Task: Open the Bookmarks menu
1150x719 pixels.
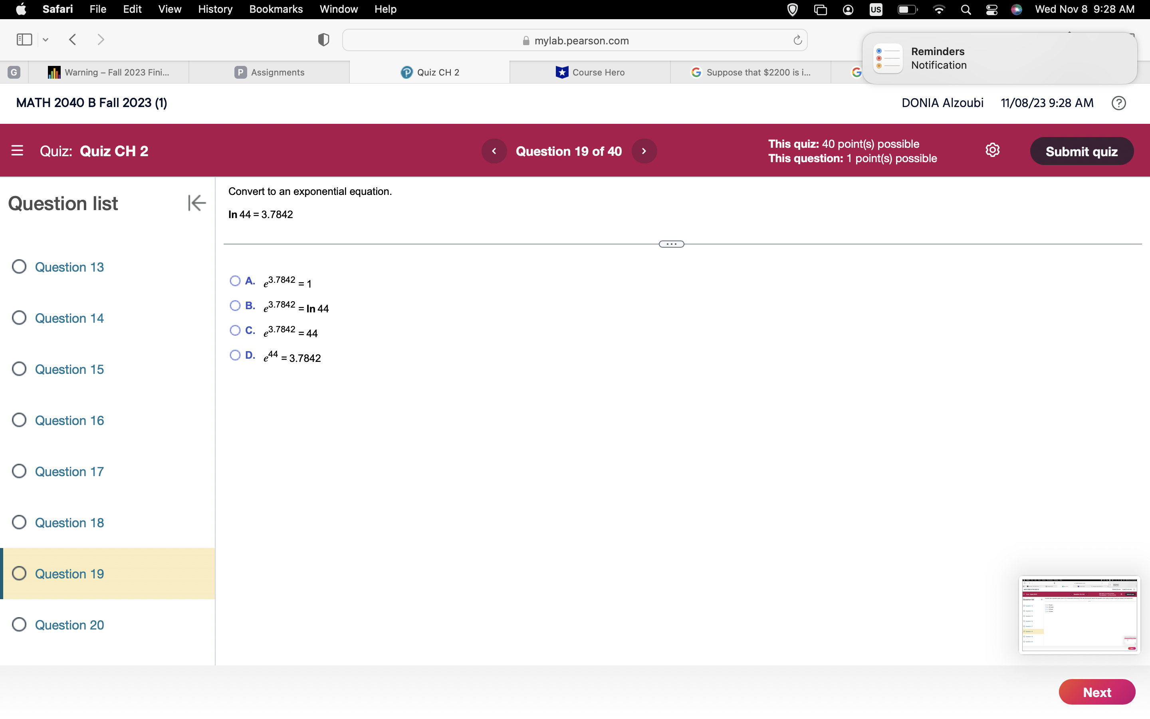Action: 276,9
